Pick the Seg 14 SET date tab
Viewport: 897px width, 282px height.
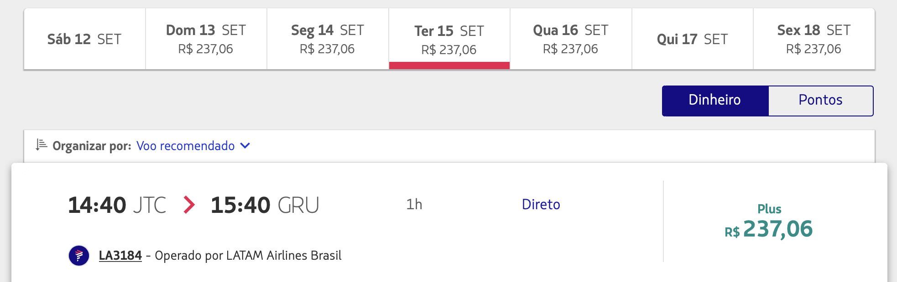pos(328,39)
